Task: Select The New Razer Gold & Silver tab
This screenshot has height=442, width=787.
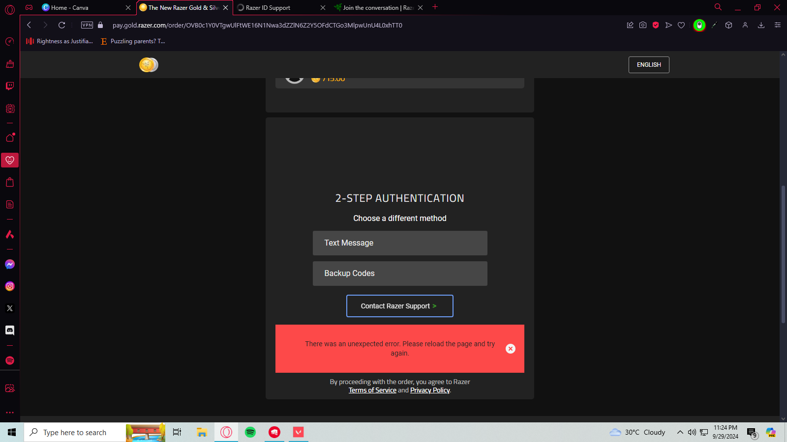Action: pyautogui.click(x=183, y=8)
